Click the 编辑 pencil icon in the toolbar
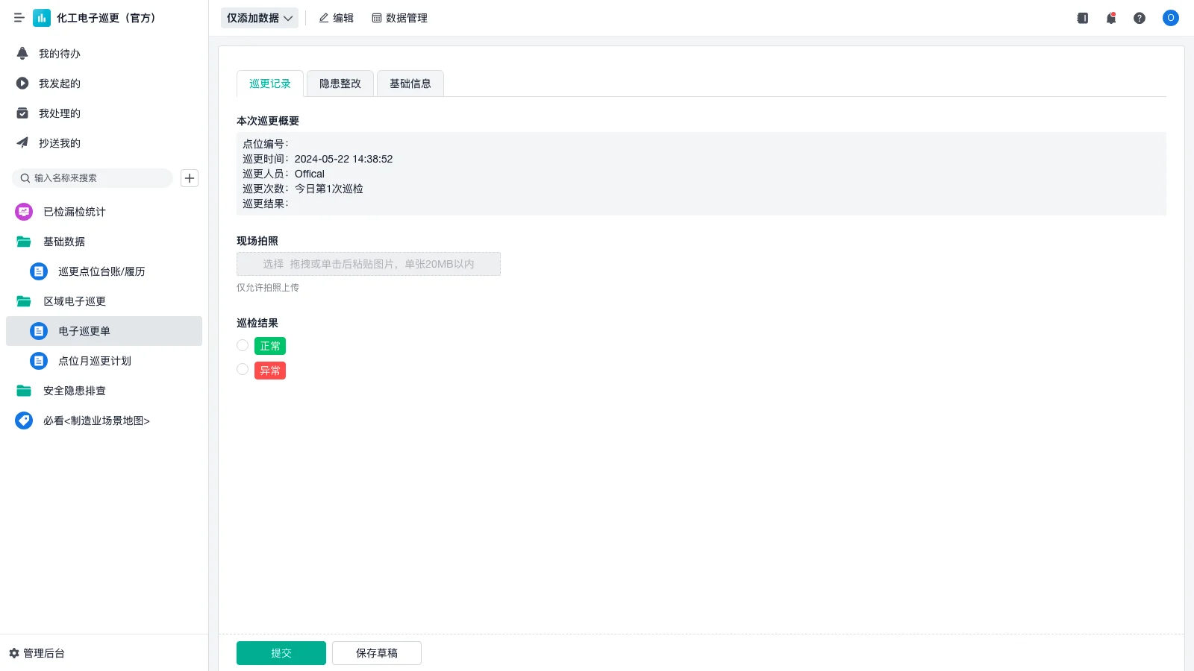This screenshot has height=671, width=1194. coord(336,18)
